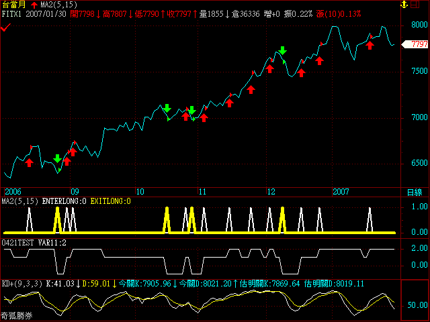
Task: Click the 漲(10)0.13% change value
Action: [x=339, y=13]
